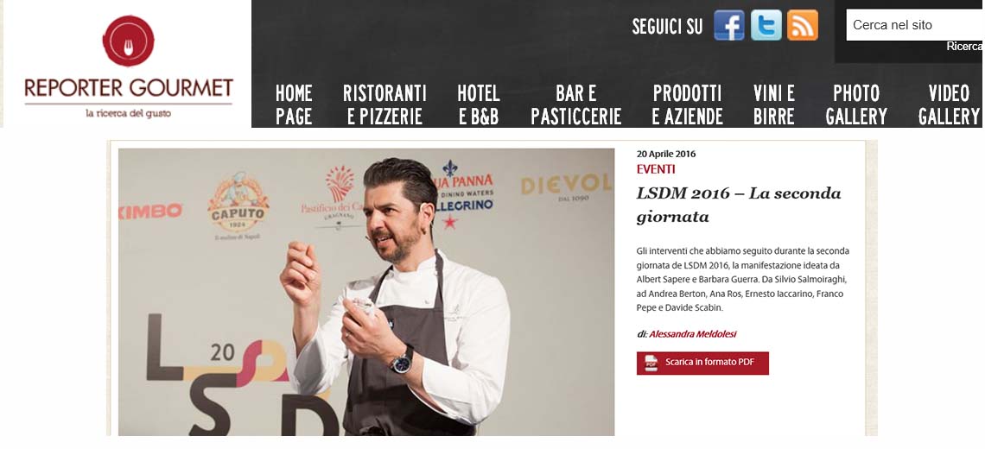Screen dimensions: 985x449
Task: Click author link Alessandra Meldolesi
Action: [692, 334]
